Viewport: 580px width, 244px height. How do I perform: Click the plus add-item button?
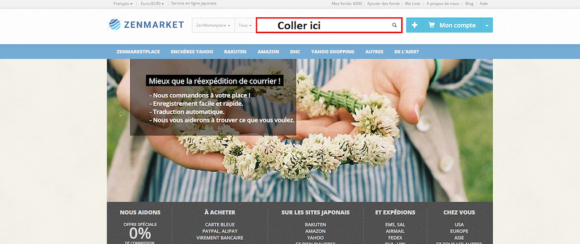tap(415, 25)
